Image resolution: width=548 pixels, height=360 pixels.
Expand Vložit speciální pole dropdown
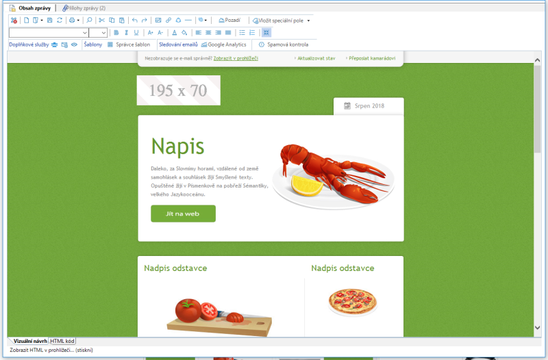coord(308,21)
